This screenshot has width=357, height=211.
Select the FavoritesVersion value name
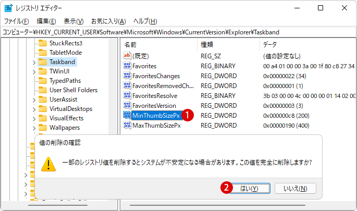click(x=154, y=106)
